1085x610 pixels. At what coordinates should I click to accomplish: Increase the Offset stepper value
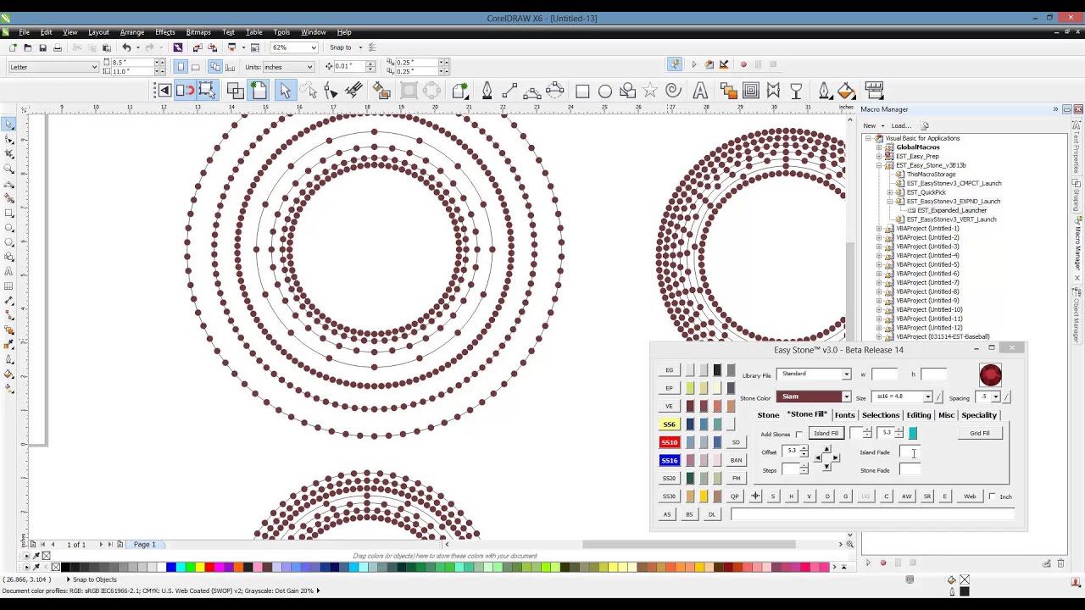point(804,449)
